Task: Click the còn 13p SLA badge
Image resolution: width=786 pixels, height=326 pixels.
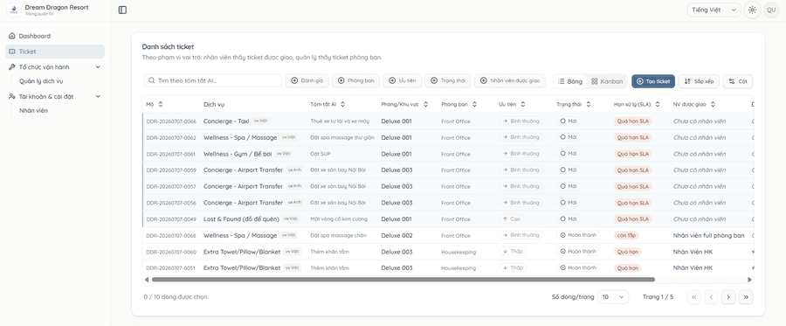Action: click(x=626, y=235)
